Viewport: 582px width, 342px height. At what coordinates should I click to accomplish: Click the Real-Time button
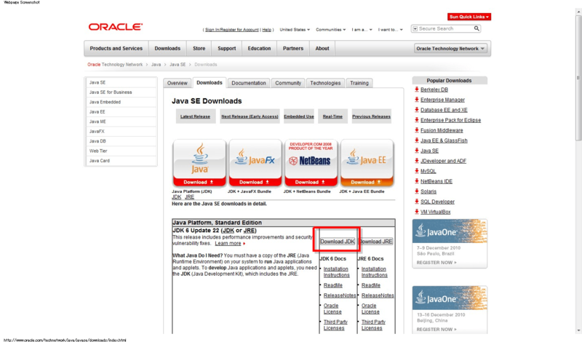click(x=332, y=116)
